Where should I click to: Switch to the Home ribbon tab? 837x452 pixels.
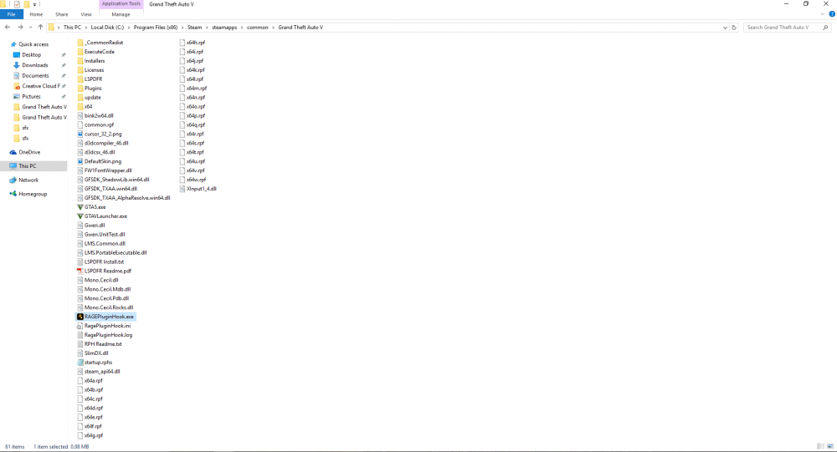36,14
